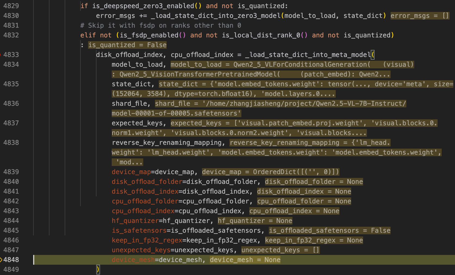
Task: Click the 'device_map = OrderedDict' inline value
Action: tap(270, 172)
